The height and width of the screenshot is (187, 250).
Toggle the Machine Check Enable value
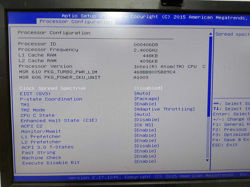(x=145, y=156)
